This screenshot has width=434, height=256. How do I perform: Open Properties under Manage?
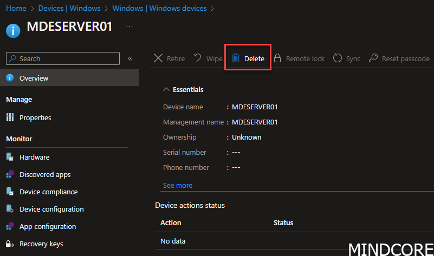[x=35, y=118]
